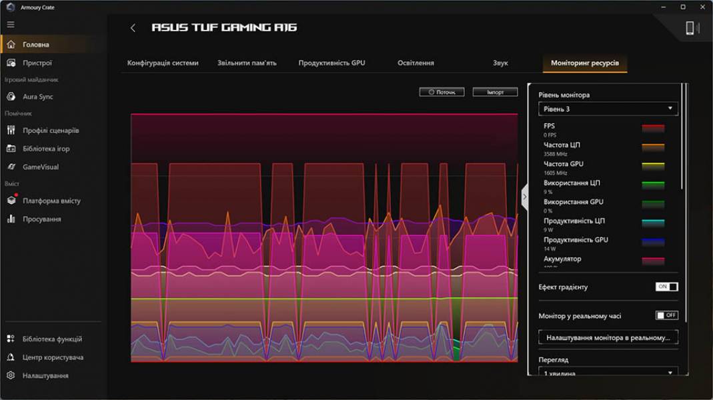The image size is (713, 400).
Task: Go back using the left arrow
Action: (x=133, y=28)
